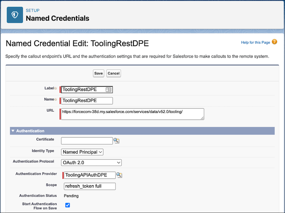Click the contact card icon in Label field
Screen dimensions: 285x213
108,90
